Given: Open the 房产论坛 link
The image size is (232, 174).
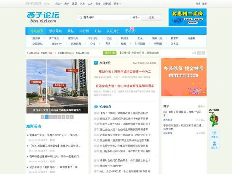Looking at the screenshot, I should [54, 38].
